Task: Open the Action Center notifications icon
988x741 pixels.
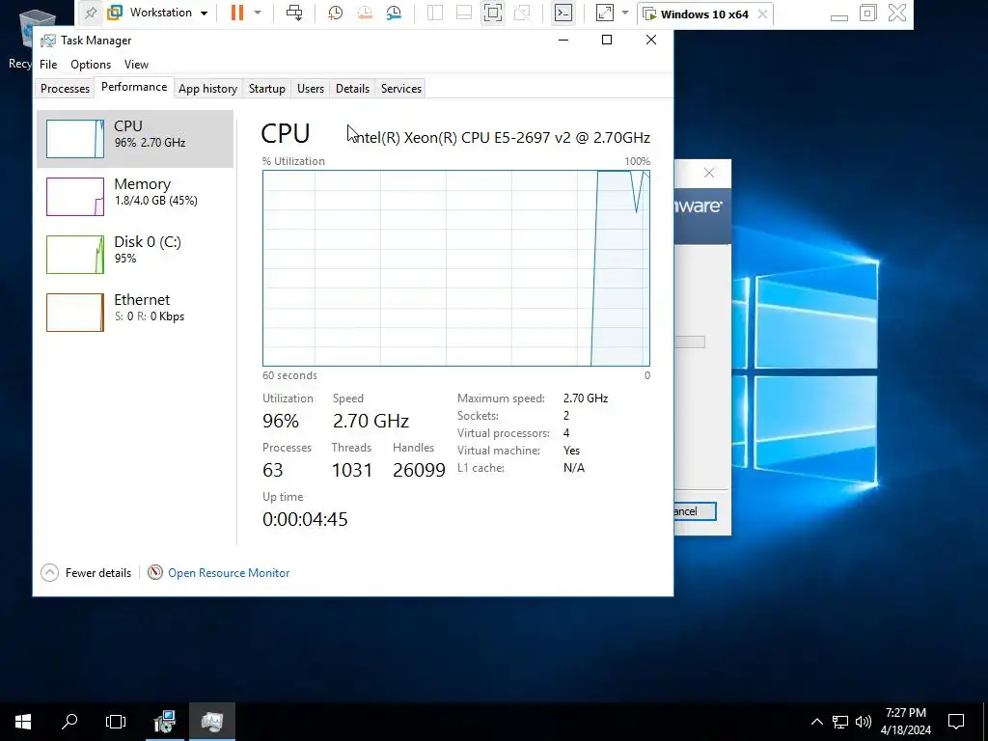Action: (956, 722)
